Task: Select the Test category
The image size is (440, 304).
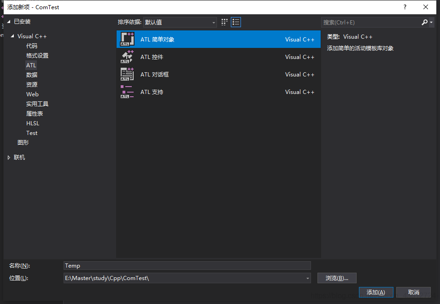Action: 32,133
